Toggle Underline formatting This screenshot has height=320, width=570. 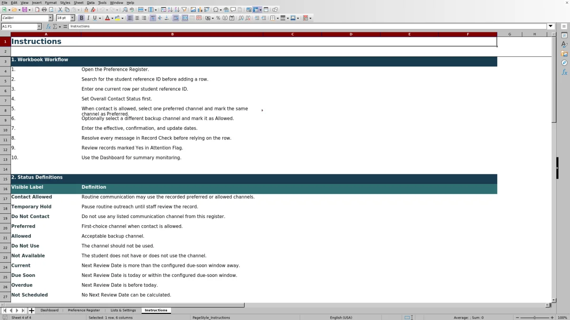coord(95,18)
